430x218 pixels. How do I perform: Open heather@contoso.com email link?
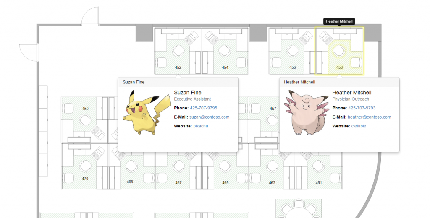pyautogui.click(x=370, y=117)
